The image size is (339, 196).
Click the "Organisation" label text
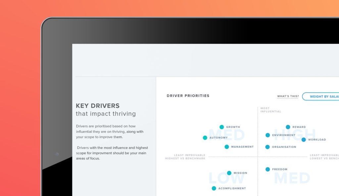[284, 147]
